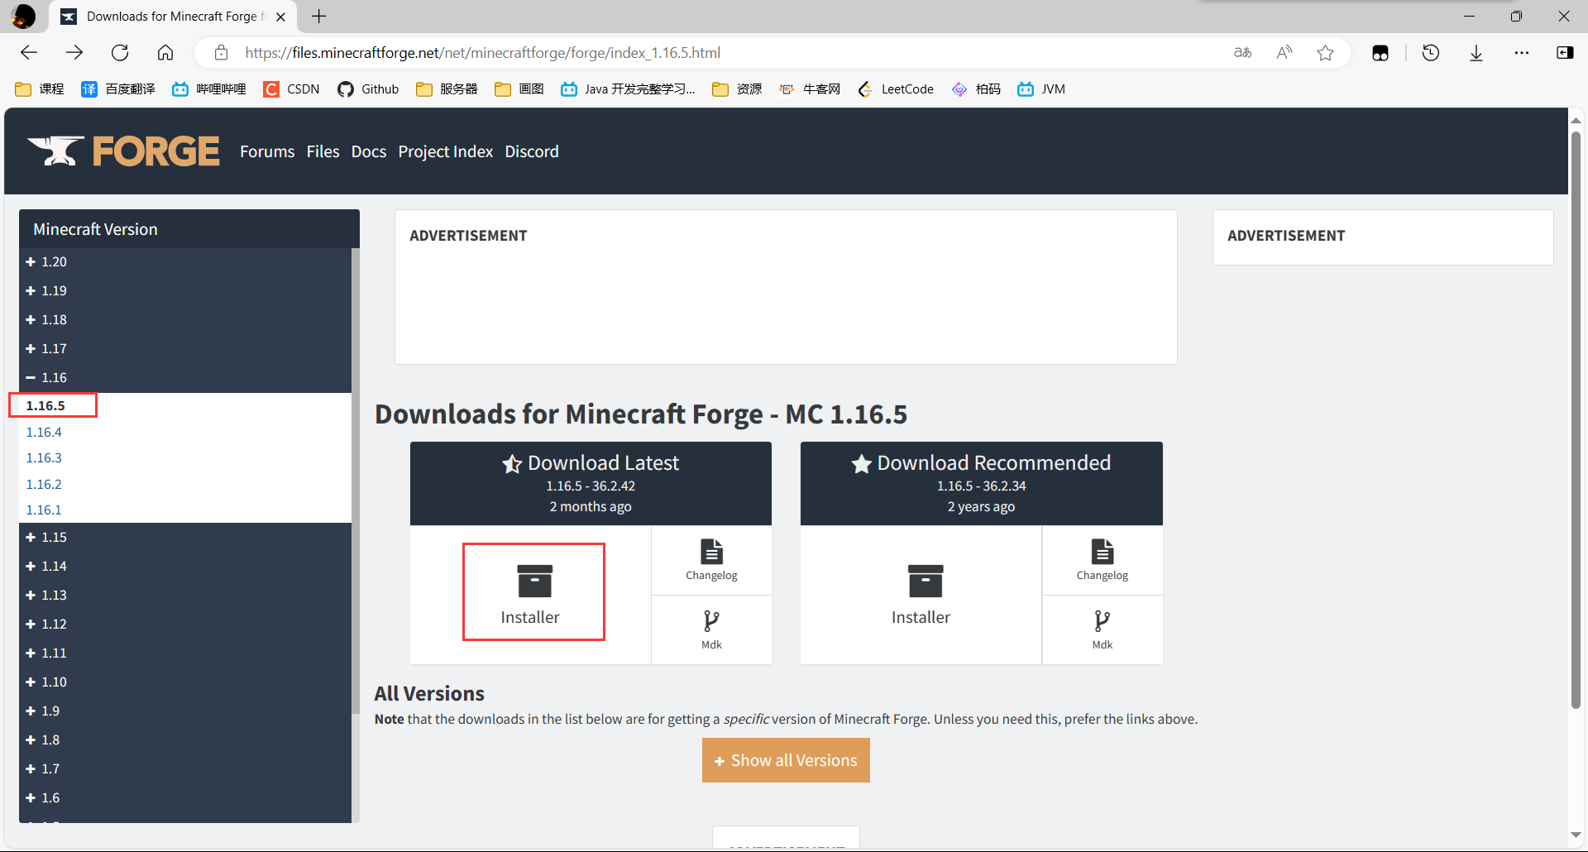Select Minecraft version 1.16.1
1588x852 pixels.
pos(44,510)
